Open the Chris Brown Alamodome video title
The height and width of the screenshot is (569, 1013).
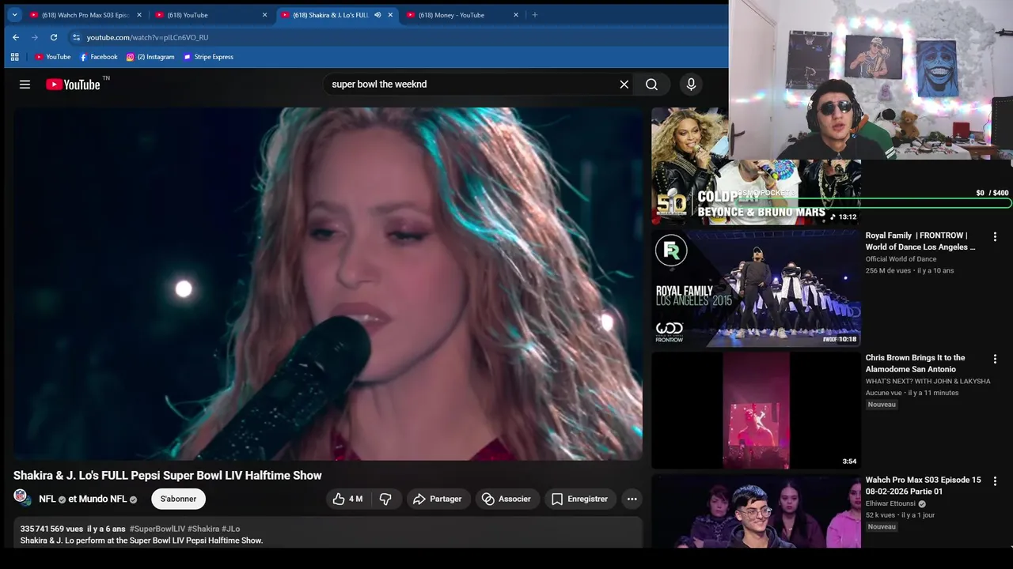(915, 364)
